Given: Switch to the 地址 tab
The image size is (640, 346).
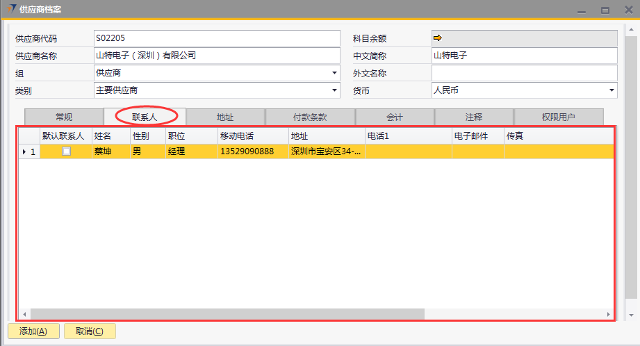Looking at the screenshot, I should coord(225,117).
